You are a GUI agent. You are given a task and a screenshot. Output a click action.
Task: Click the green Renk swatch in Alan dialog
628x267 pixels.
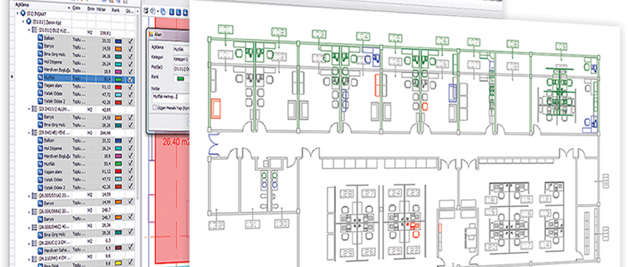[x=180, y=77]
